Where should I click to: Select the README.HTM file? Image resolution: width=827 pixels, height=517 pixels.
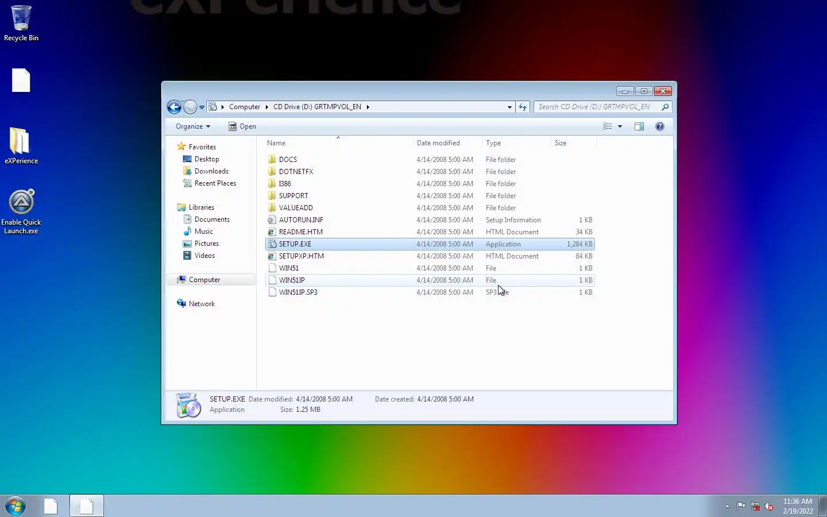tap(430, 232)
